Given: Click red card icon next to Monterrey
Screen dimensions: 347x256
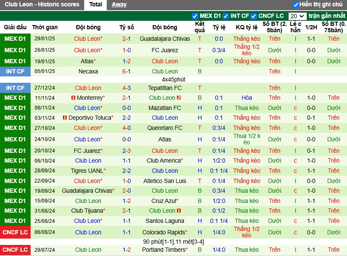Looking at the screenshot, I should pyautogui.click(x=73, y=98).
